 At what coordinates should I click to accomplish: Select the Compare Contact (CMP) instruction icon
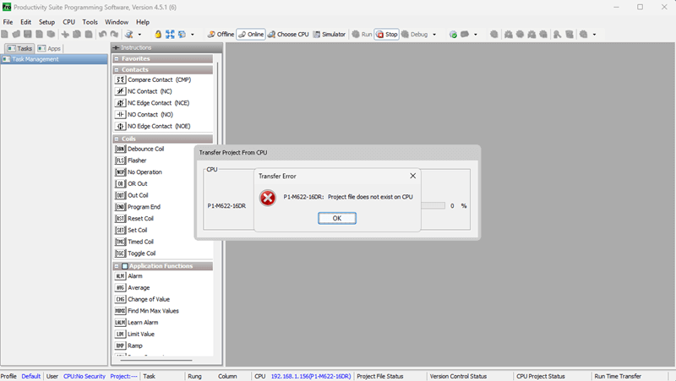(x=120, y=79)
